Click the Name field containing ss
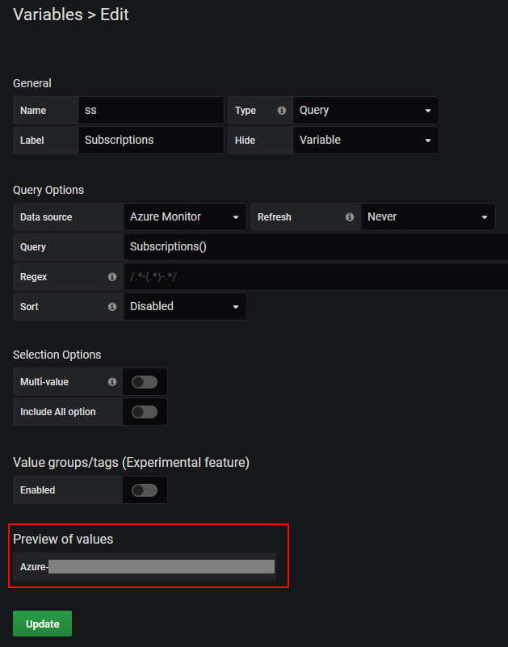 pos(151,110)
